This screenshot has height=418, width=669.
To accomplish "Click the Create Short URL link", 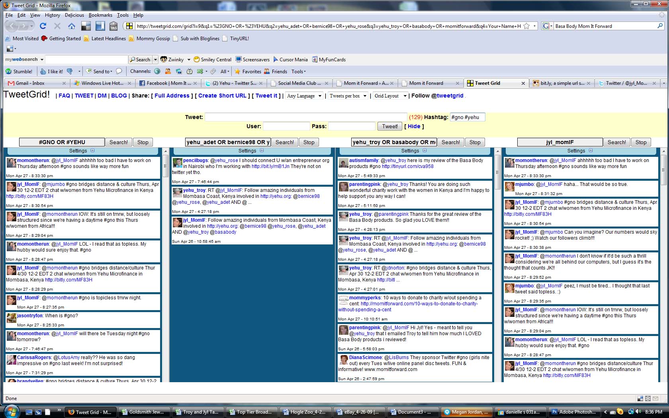I will tap(222, 96).
